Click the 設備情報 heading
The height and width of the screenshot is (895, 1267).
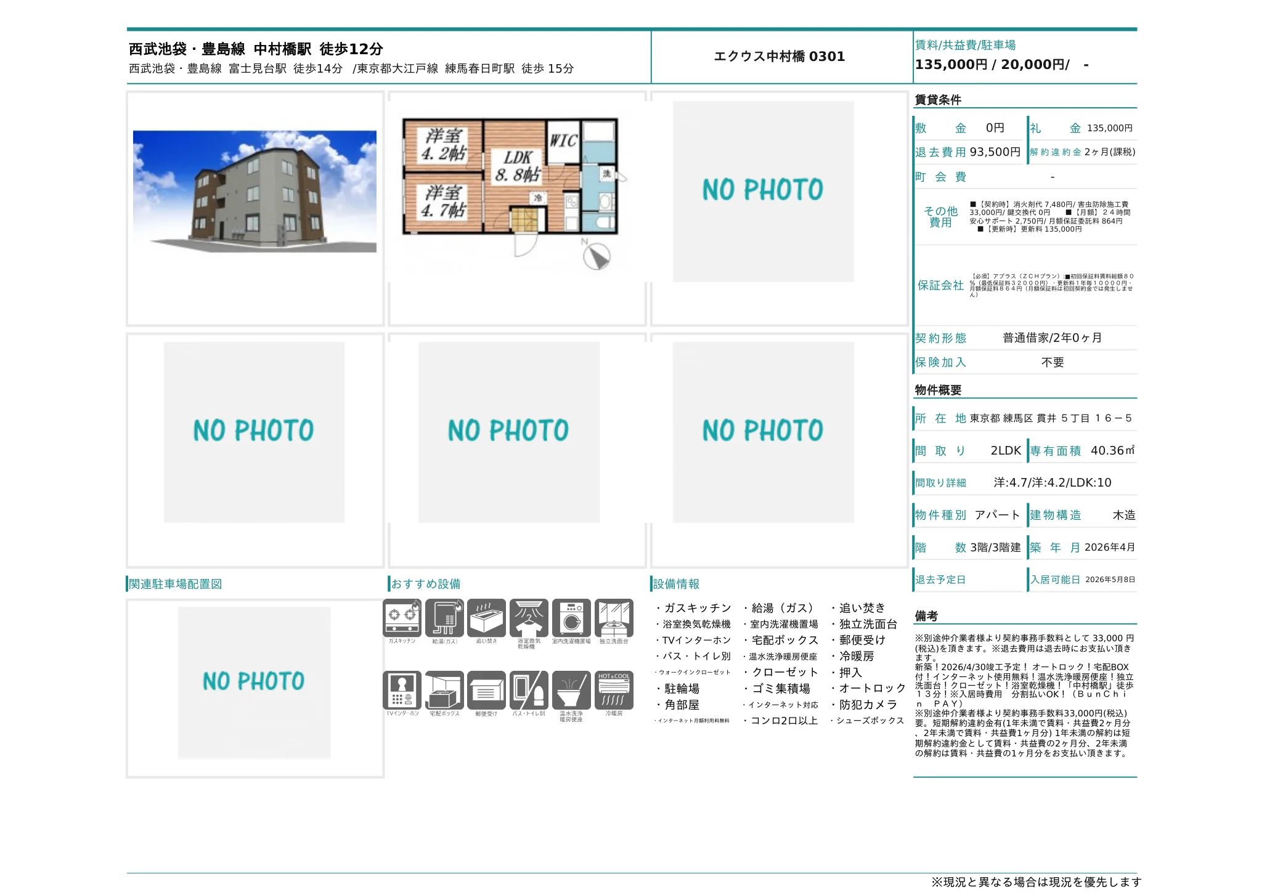676,584
